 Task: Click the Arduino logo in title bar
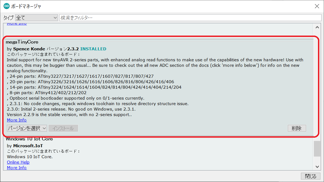pyautogui.click(x=6, y=6)
